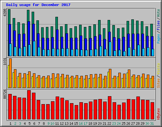Select day 13 on the date axis
Viewport: 162px width, 127px height.
(x=66, y=124)
